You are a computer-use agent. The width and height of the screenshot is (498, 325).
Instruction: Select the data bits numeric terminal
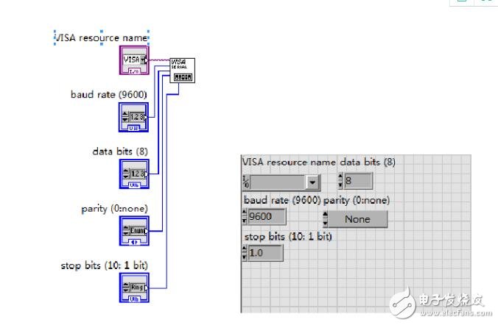133,174
